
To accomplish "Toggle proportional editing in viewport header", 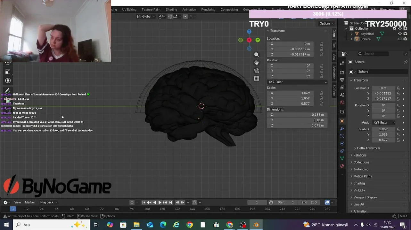I will pyautogui.click(x=185, y=17).
